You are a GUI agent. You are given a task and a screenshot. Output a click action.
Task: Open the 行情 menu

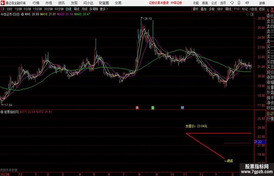click(36, 3)
